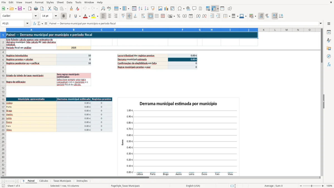
Task: Toggle wrap text on cell
Action: coord(143,16)
